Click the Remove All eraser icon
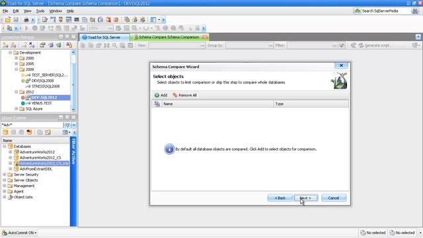 click(175, 95)
